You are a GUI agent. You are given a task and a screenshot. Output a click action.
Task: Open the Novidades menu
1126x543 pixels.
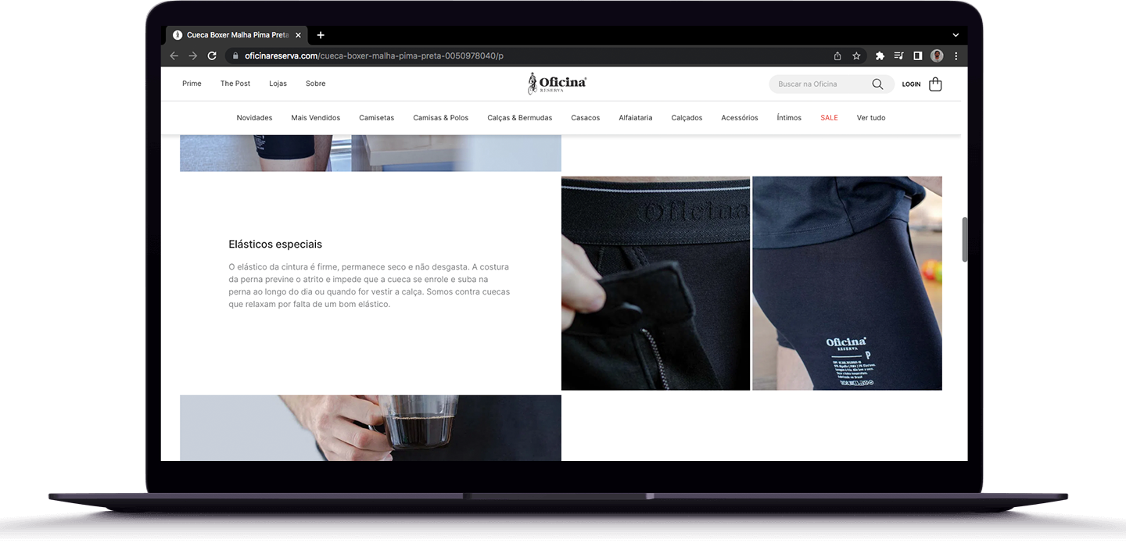(x=254, y=118)
